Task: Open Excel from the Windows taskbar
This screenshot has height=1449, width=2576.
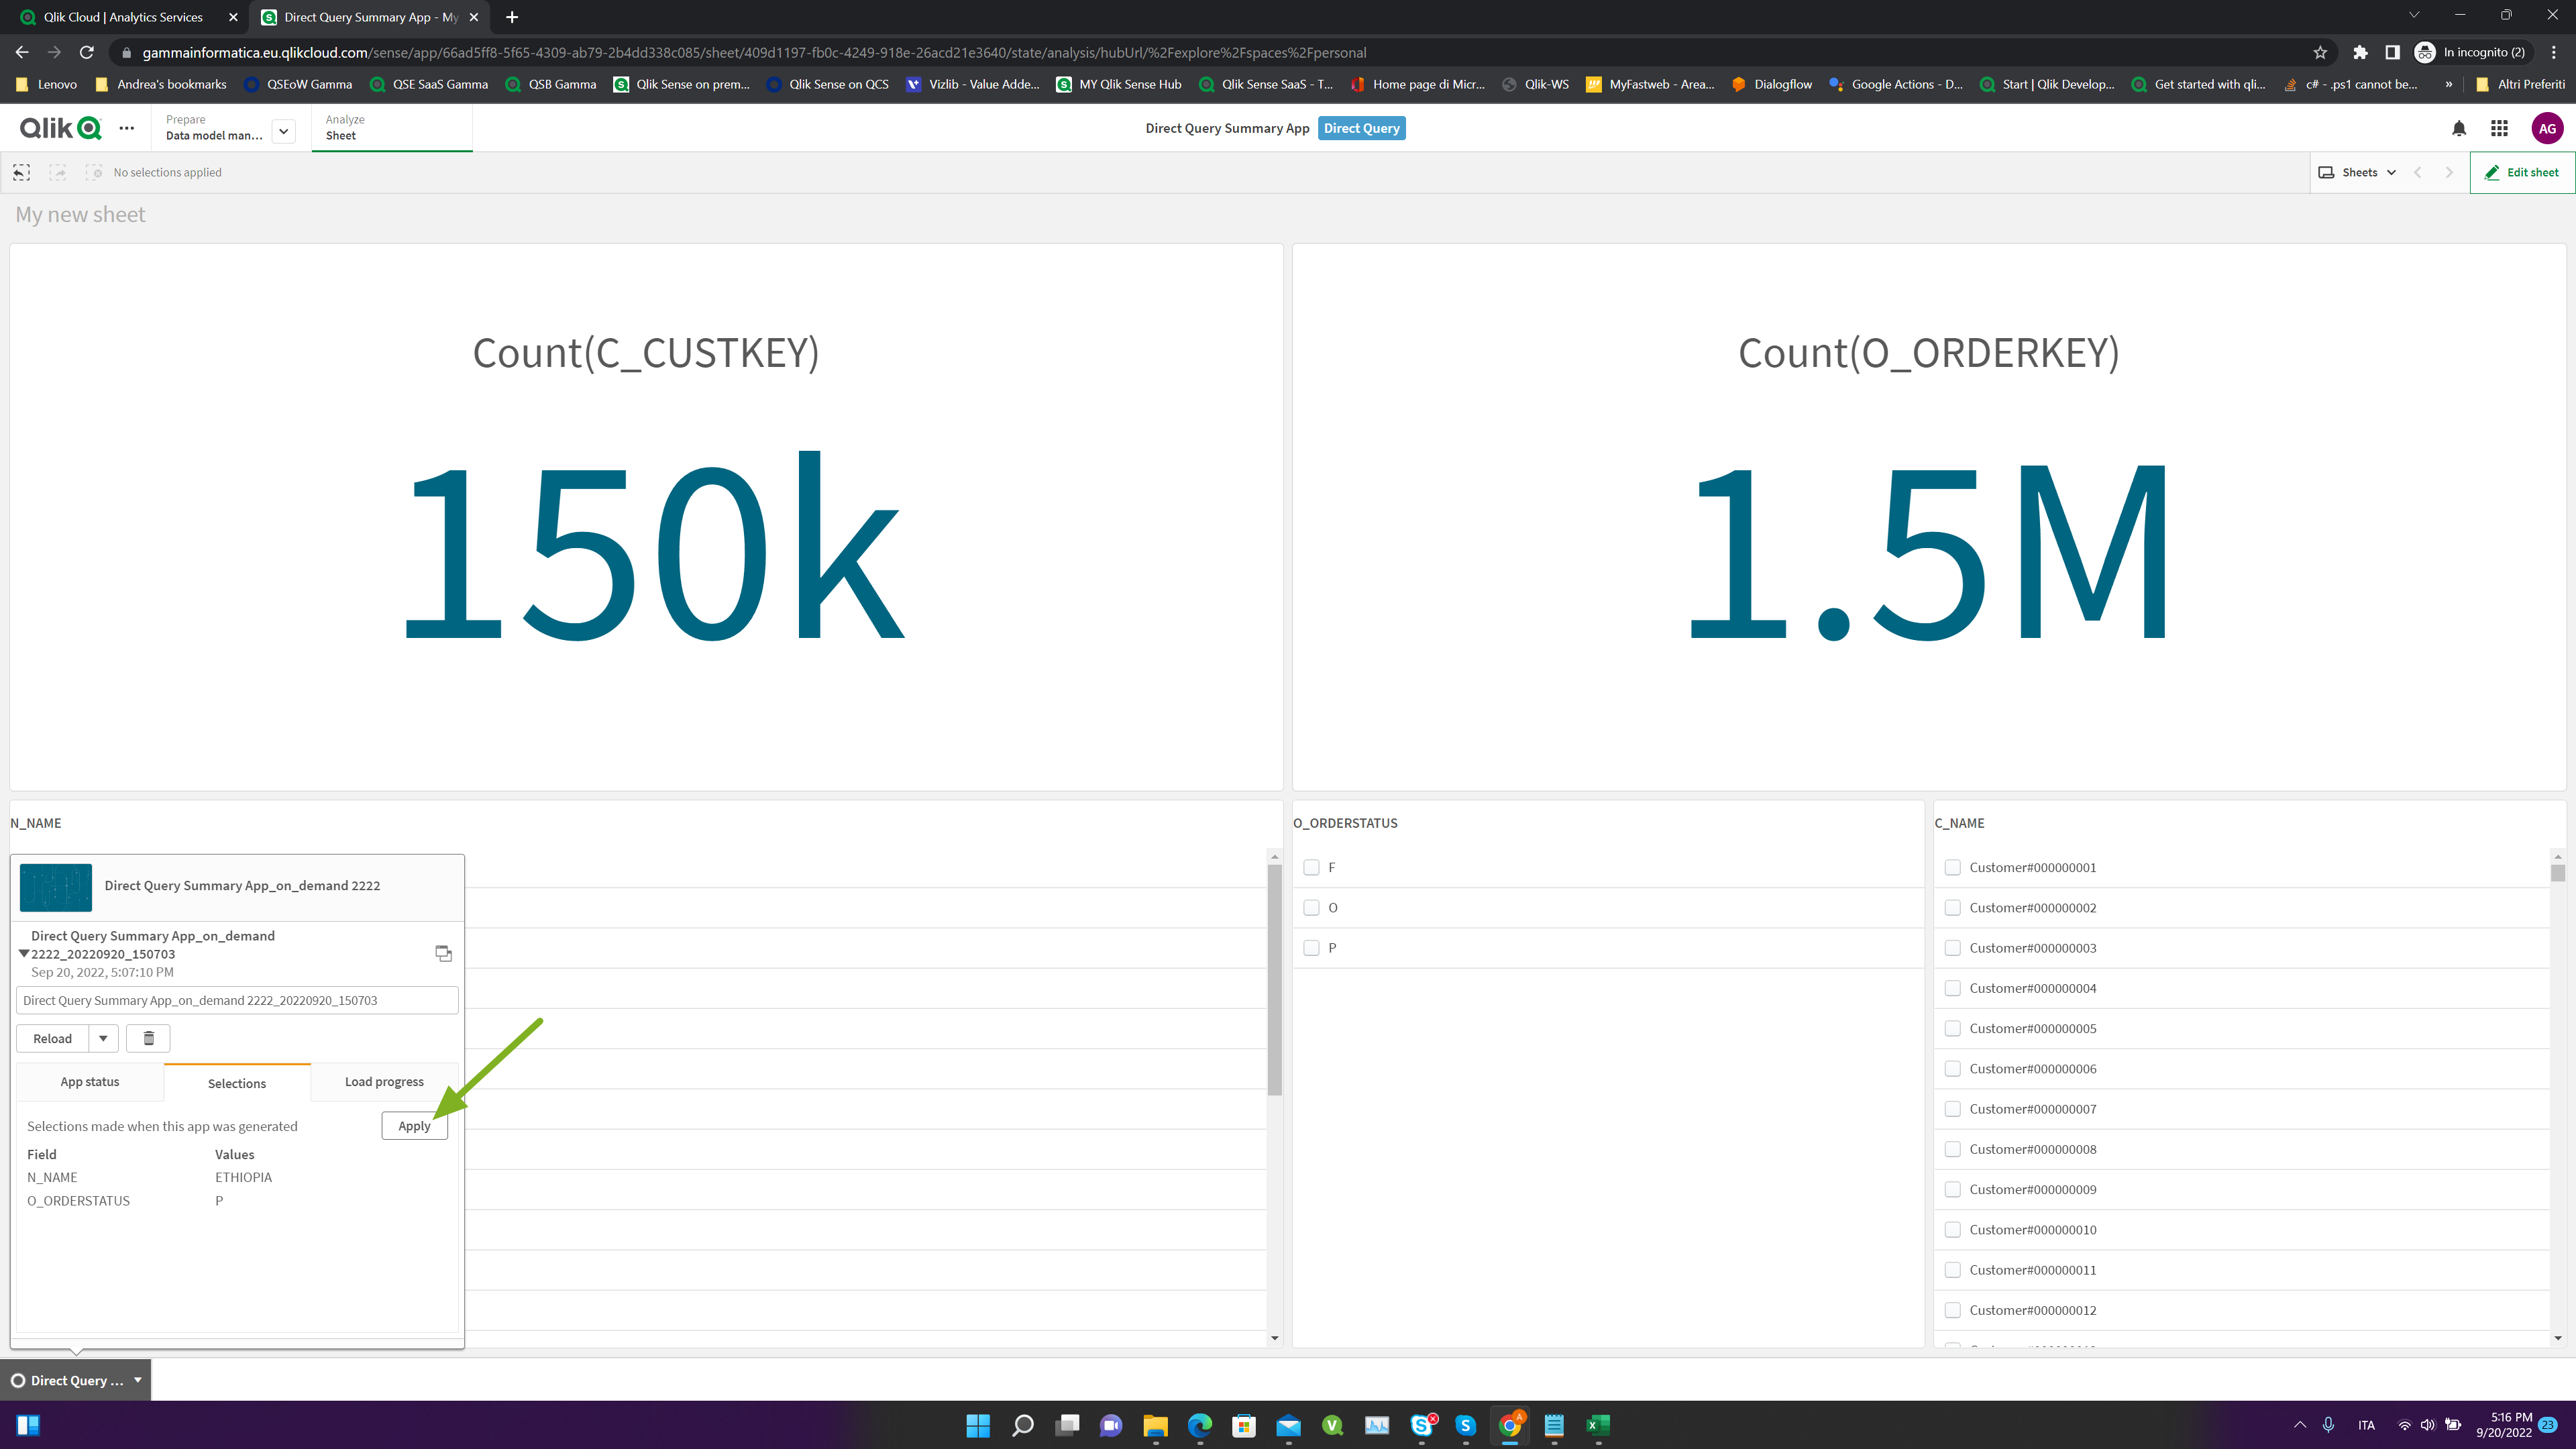Action: [1598, 1425]
